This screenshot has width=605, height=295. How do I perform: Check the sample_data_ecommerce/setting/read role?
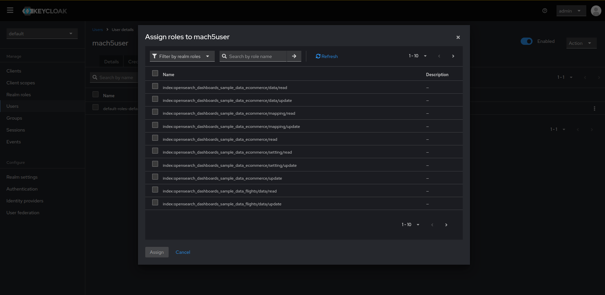(155, 151)
